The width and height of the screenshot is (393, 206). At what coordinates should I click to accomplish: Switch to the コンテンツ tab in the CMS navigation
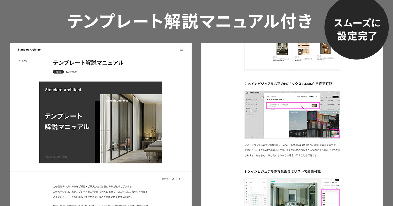pyautogui.click(x=284, y=93)
